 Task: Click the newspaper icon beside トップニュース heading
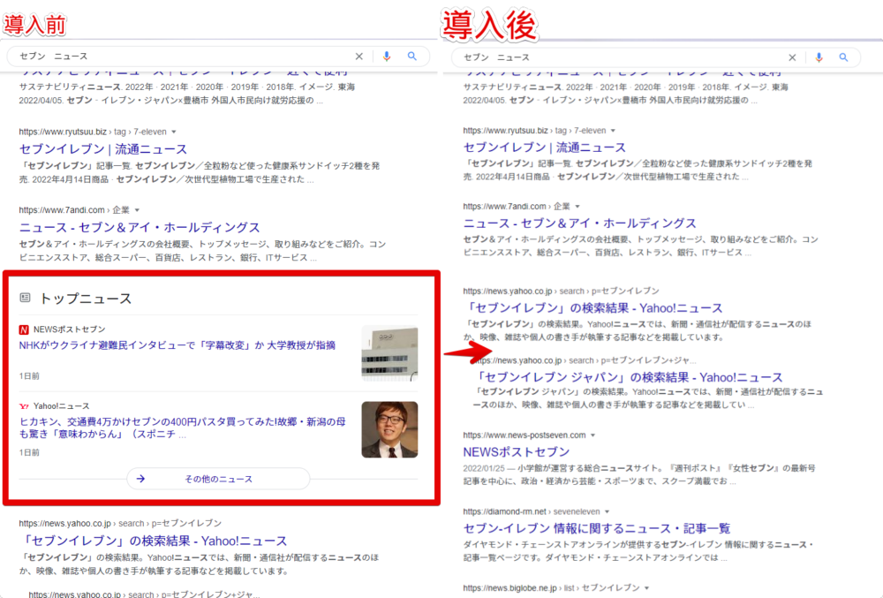[x=25, y=298]
